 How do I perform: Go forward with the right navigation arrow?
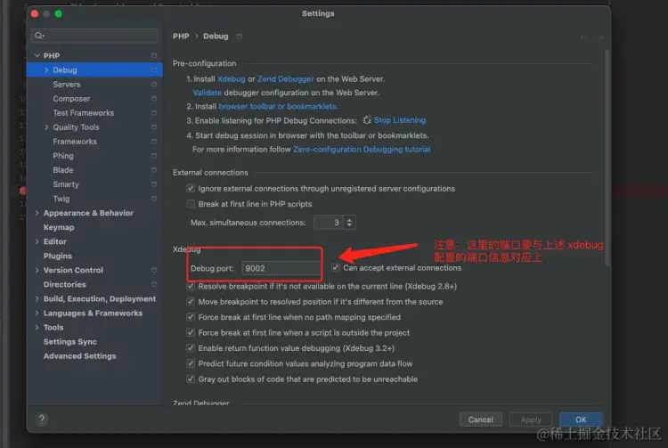pos(599,37)
